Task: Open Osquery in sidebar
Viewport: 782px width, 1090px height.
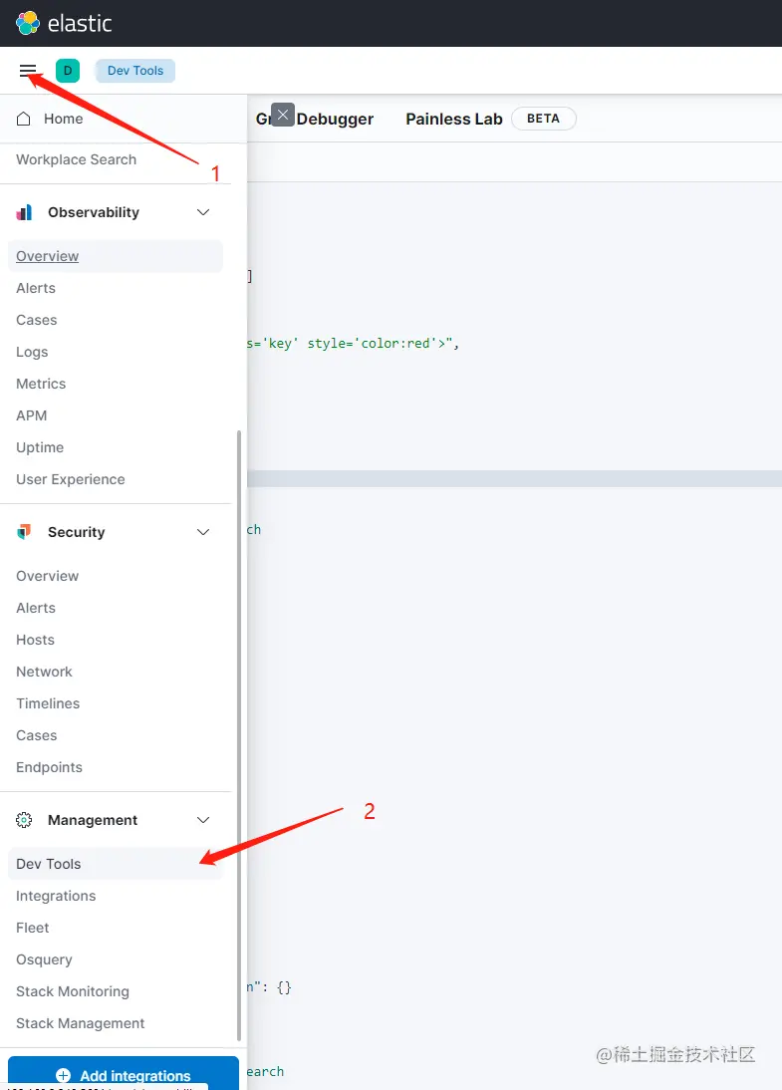Action: (44, 959)
